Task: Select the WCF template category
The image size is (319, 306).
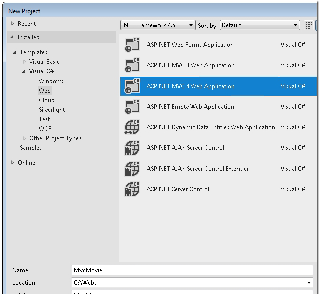Action: coord(45,129)
